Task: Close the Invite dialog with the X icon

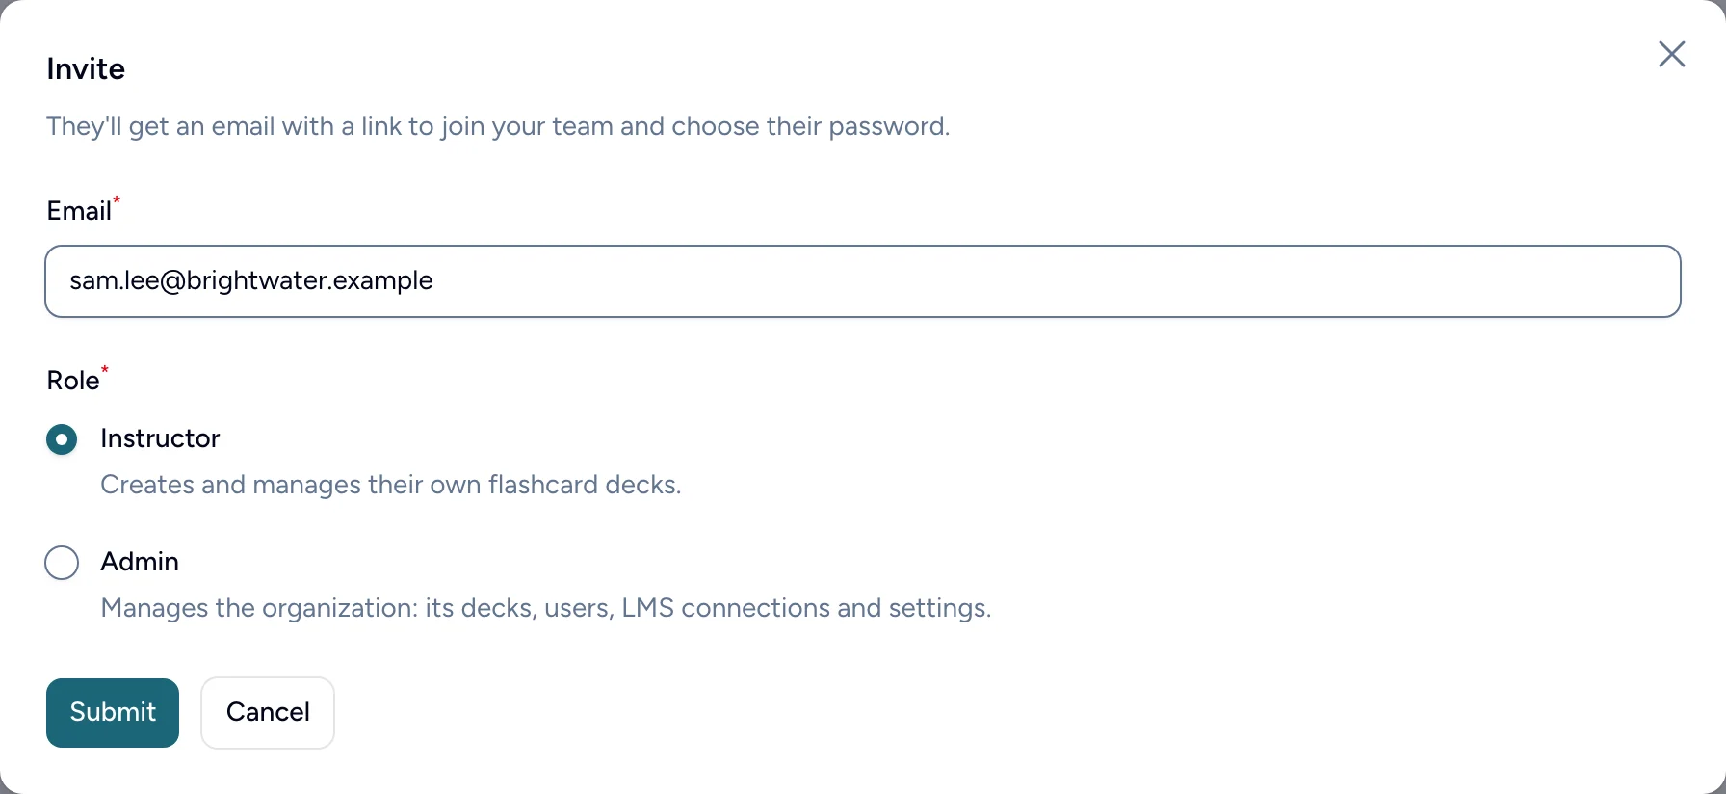Action: coord(1672,54)
